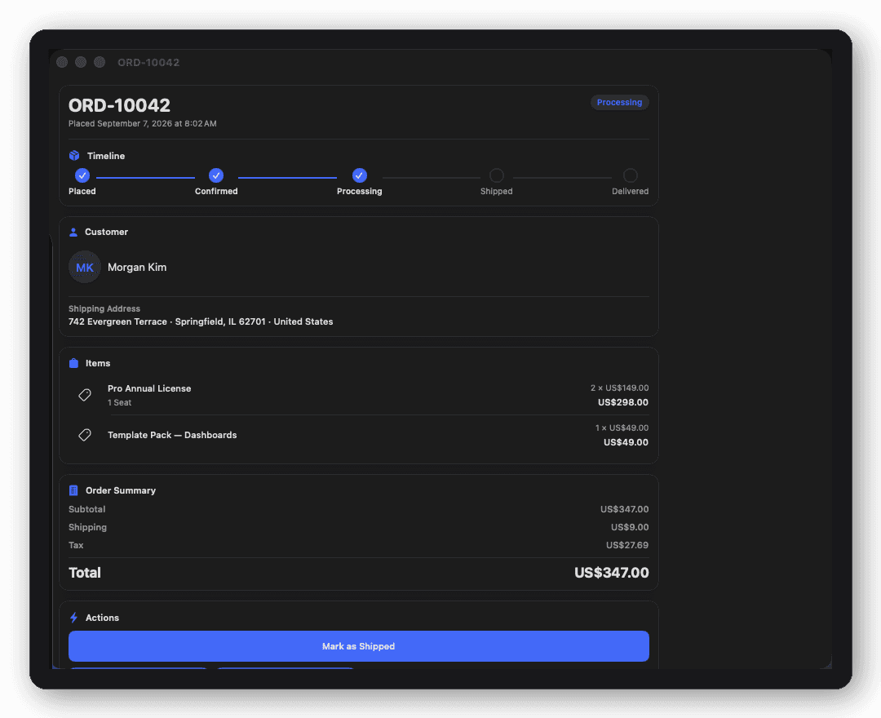Click the Pro Annual License tag icon
The width and height of the screenshot is (881, 718).
point(85,395)
